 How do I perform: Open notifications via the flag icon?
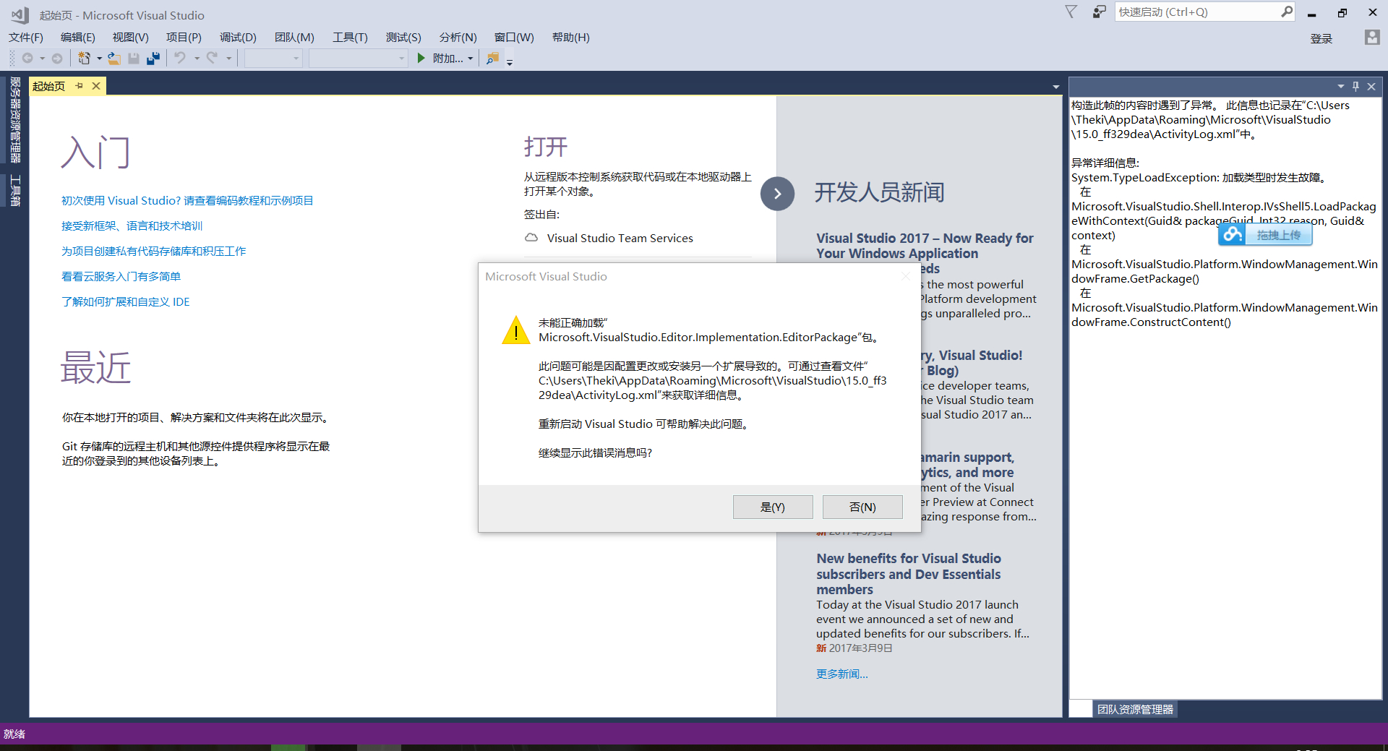[1071, 12]
